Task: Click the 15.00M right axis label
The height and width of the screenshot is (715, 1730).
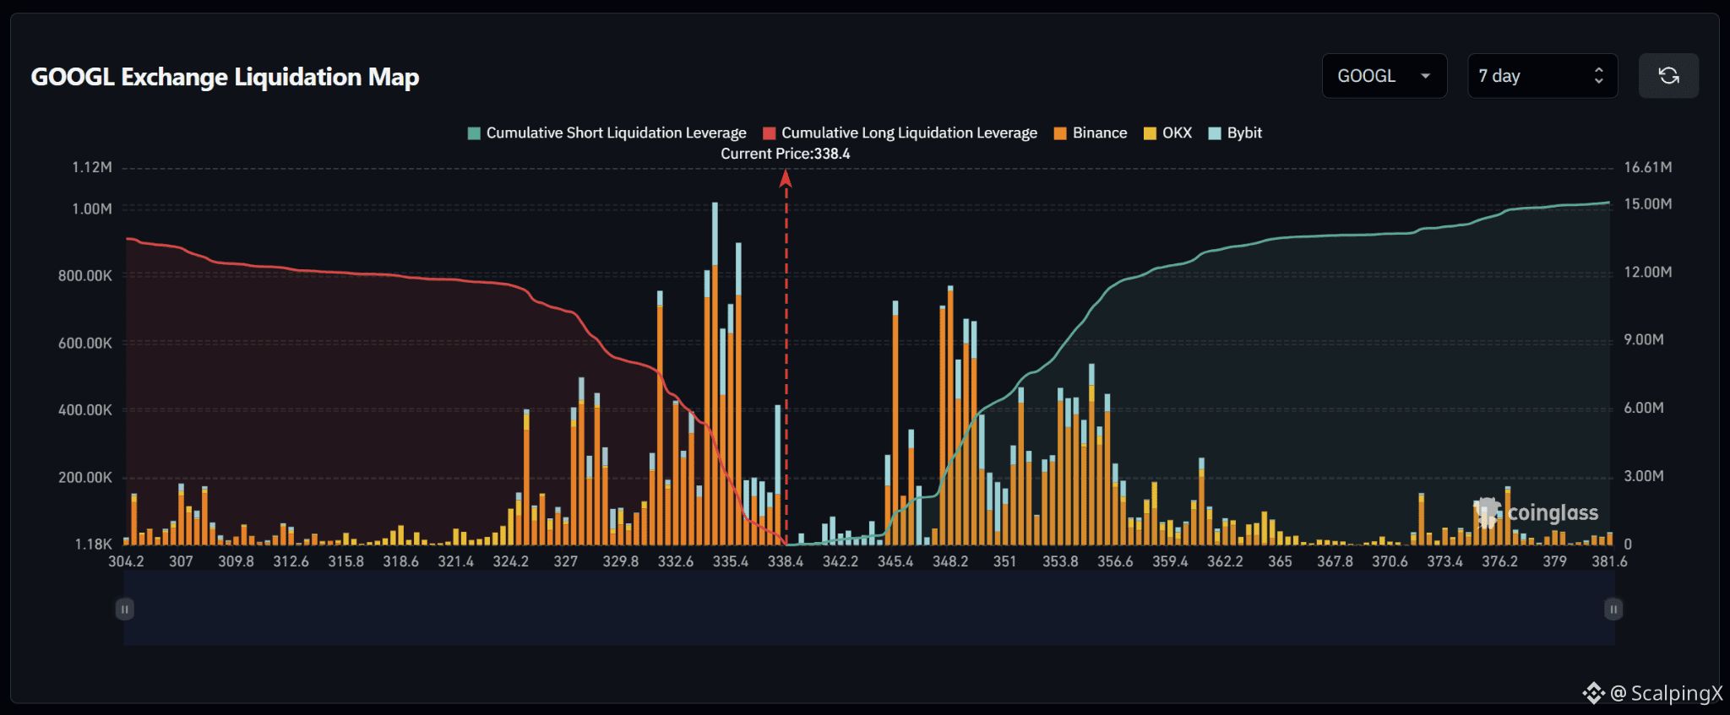Action: coord(1648,204)
